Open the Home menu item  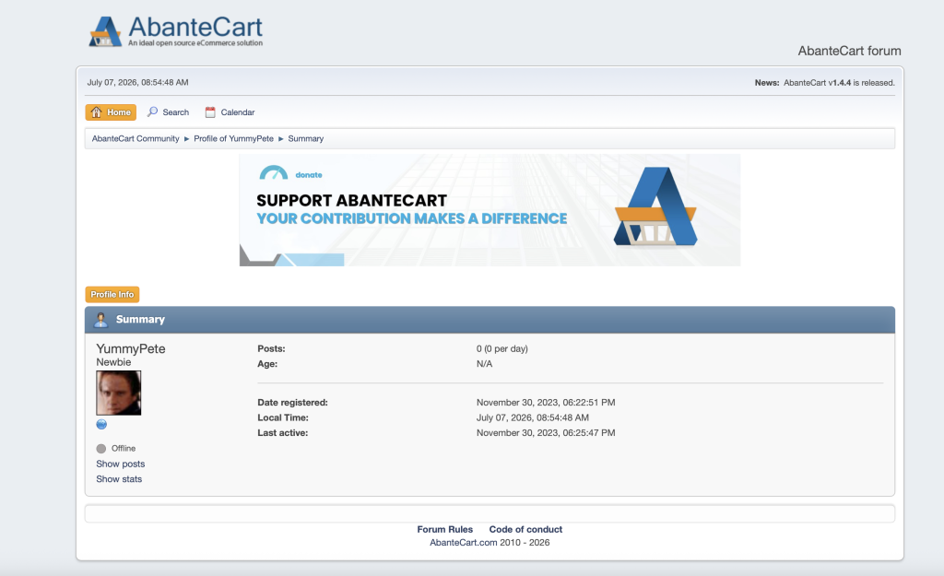[x=111, y=112]
